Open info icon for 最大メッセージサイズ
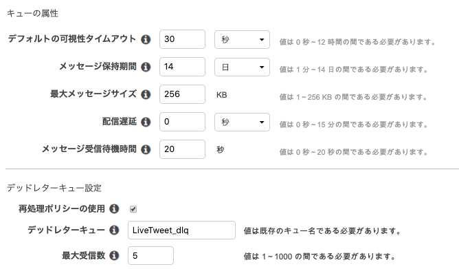 (146, 94)
